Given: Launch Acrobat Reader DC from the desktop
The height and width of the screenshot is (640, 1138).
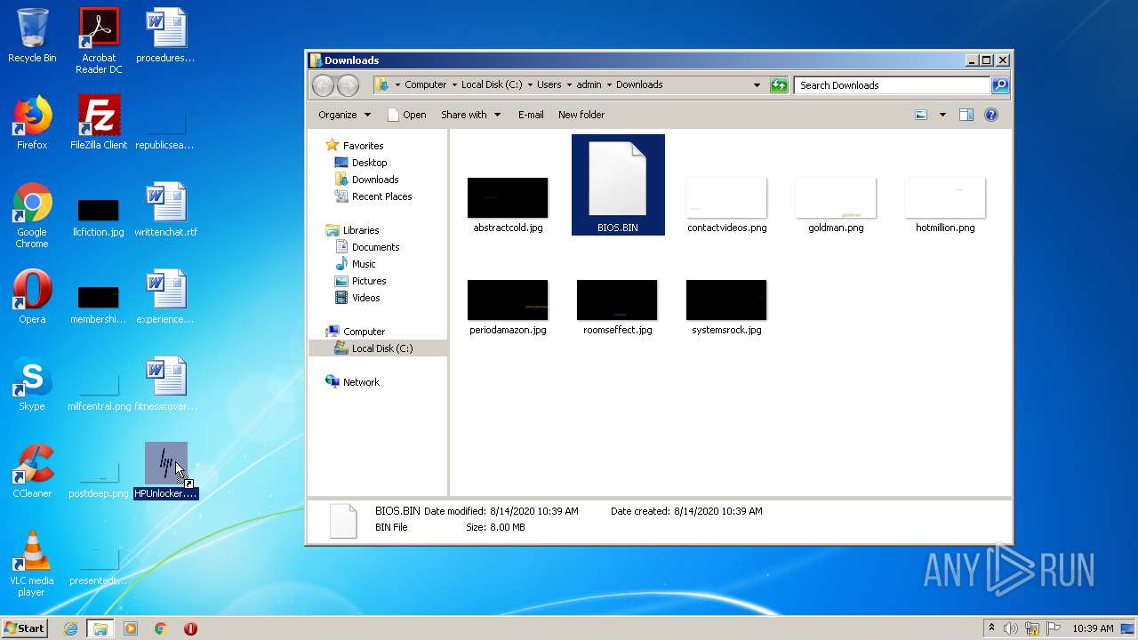Looking at the screenshot, I should point(99,40).
